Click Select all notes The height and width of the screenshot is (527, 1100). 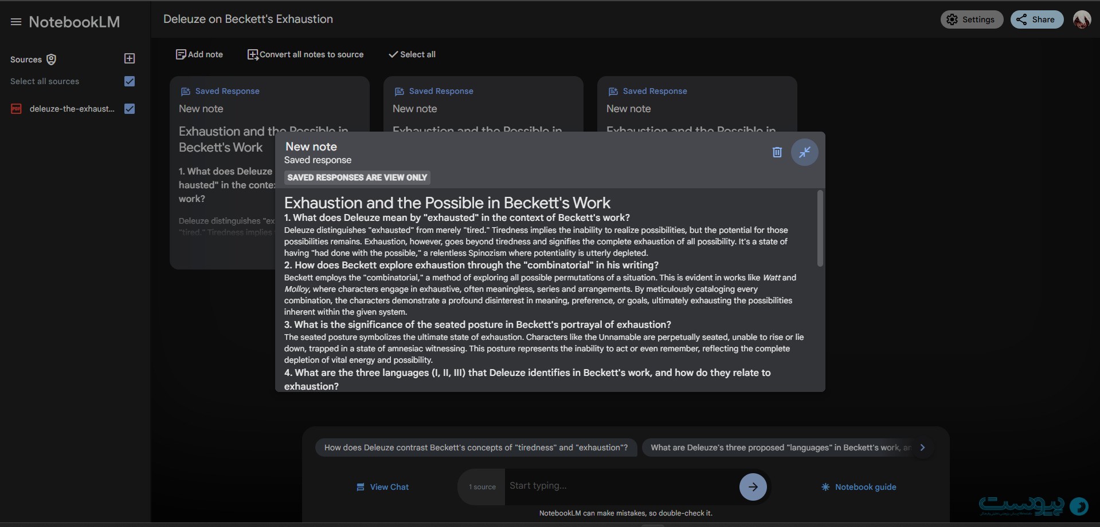click(412, 54)
